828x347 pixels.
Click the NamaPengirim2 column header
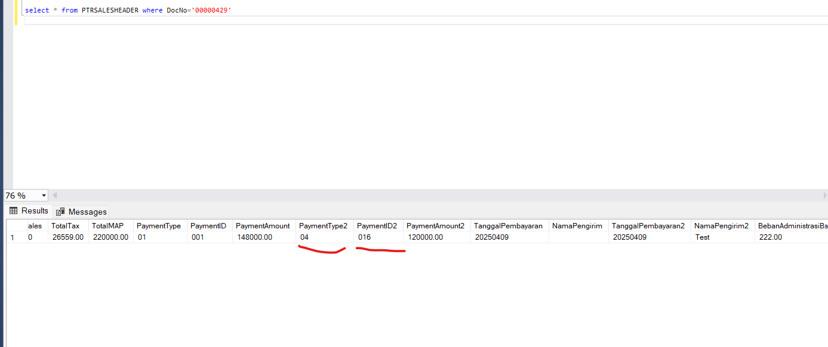point(723,226)
